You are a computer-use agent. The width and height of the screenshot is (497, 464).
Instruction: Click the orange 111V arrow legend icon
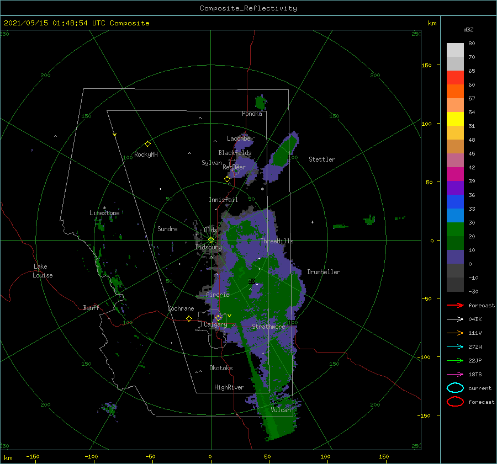click(455, 333)
